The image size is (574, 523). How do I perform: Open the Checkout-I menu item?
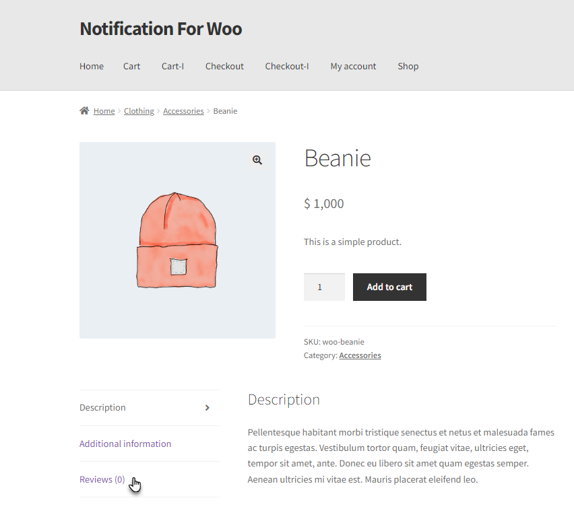(287, 66)
